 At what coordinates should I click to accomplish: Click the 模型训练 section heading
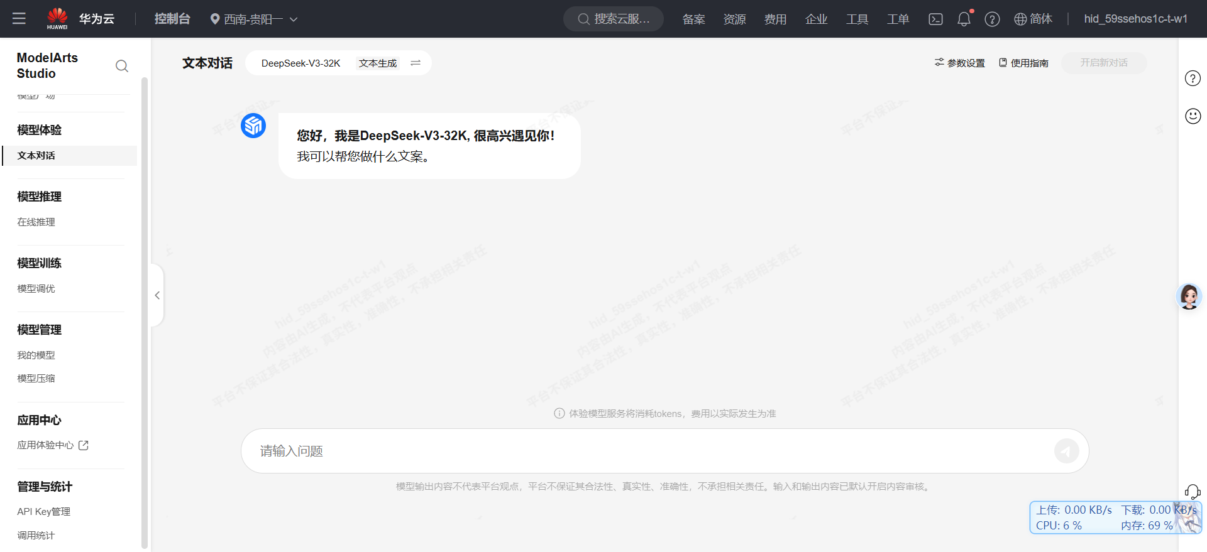(x=39, y=263)
